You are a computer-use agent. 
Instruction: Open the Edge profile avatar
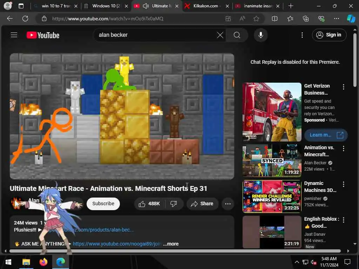8,6
